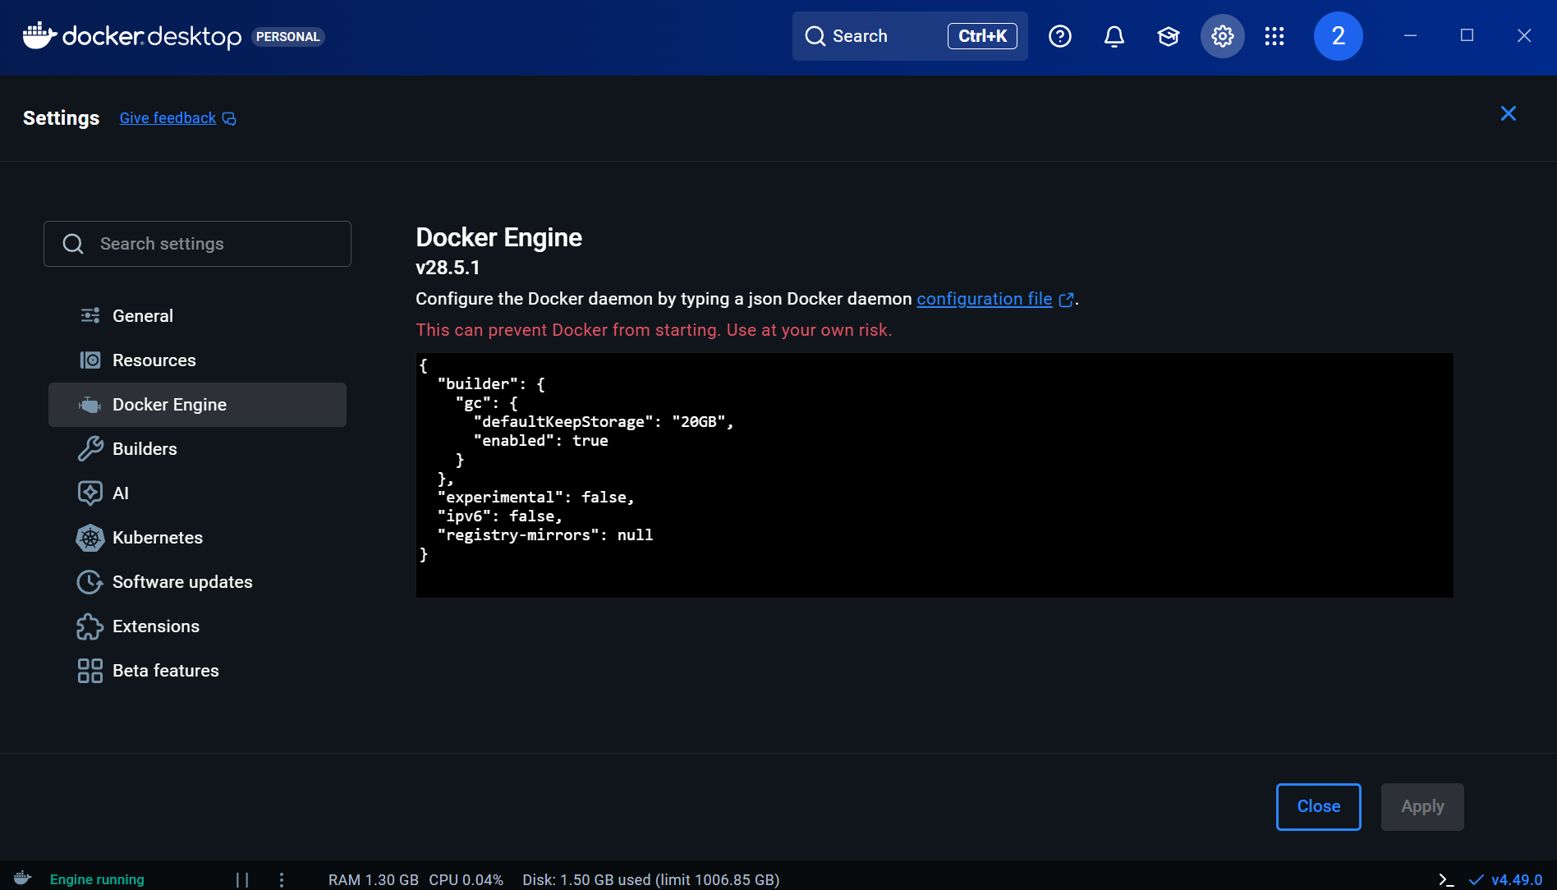Image resolution: width=1557 pixels, height=890 pixels.
Task: Open the profile avatar showing 2
Action: coord(1338,36)
